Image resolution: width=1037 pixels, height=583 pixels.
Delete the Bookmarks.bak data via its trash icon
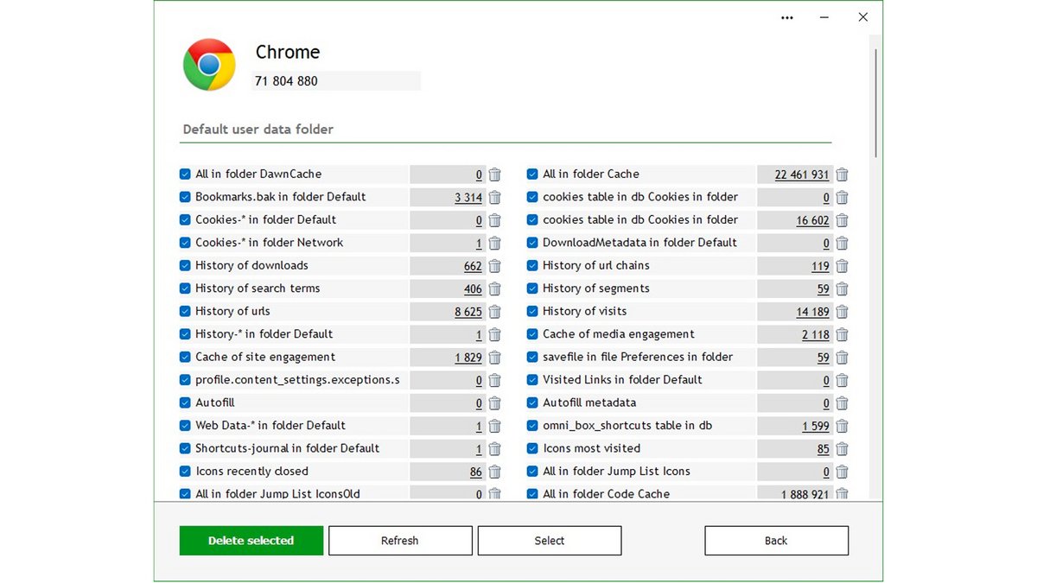493,197
